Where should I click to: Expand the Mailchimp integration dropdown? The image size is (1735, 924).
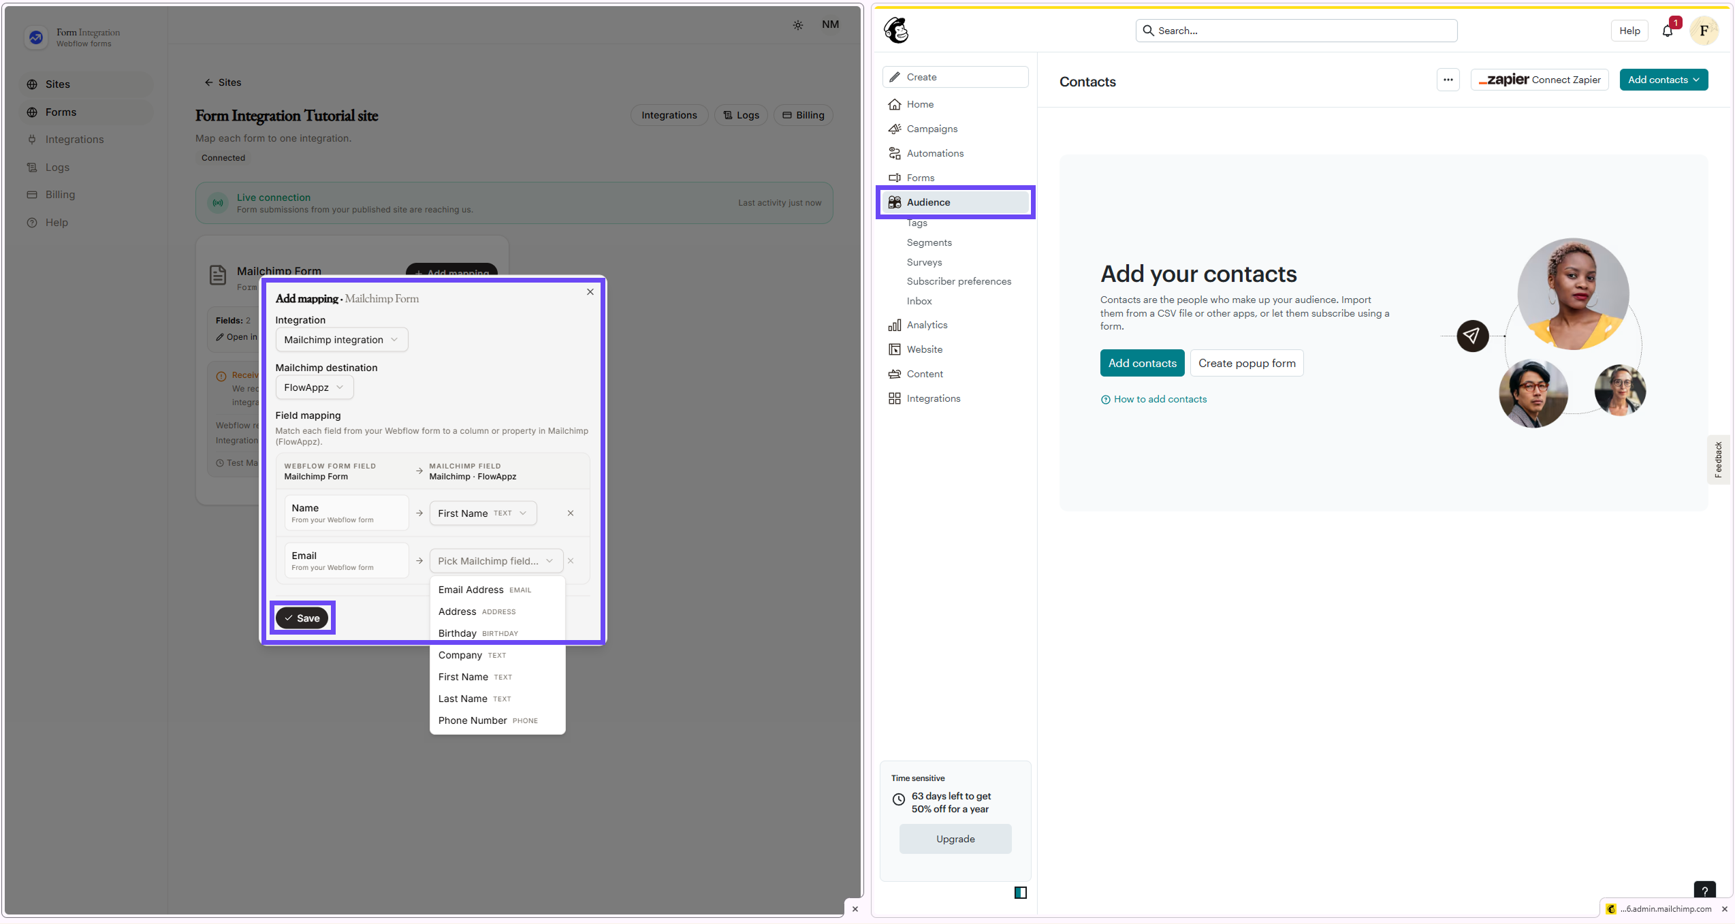coord(341,340)
